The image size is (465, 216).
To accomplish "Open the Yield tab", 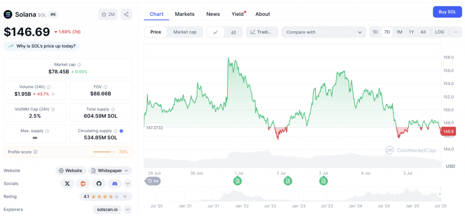I will pyautogui.click(x=238, y=14).
